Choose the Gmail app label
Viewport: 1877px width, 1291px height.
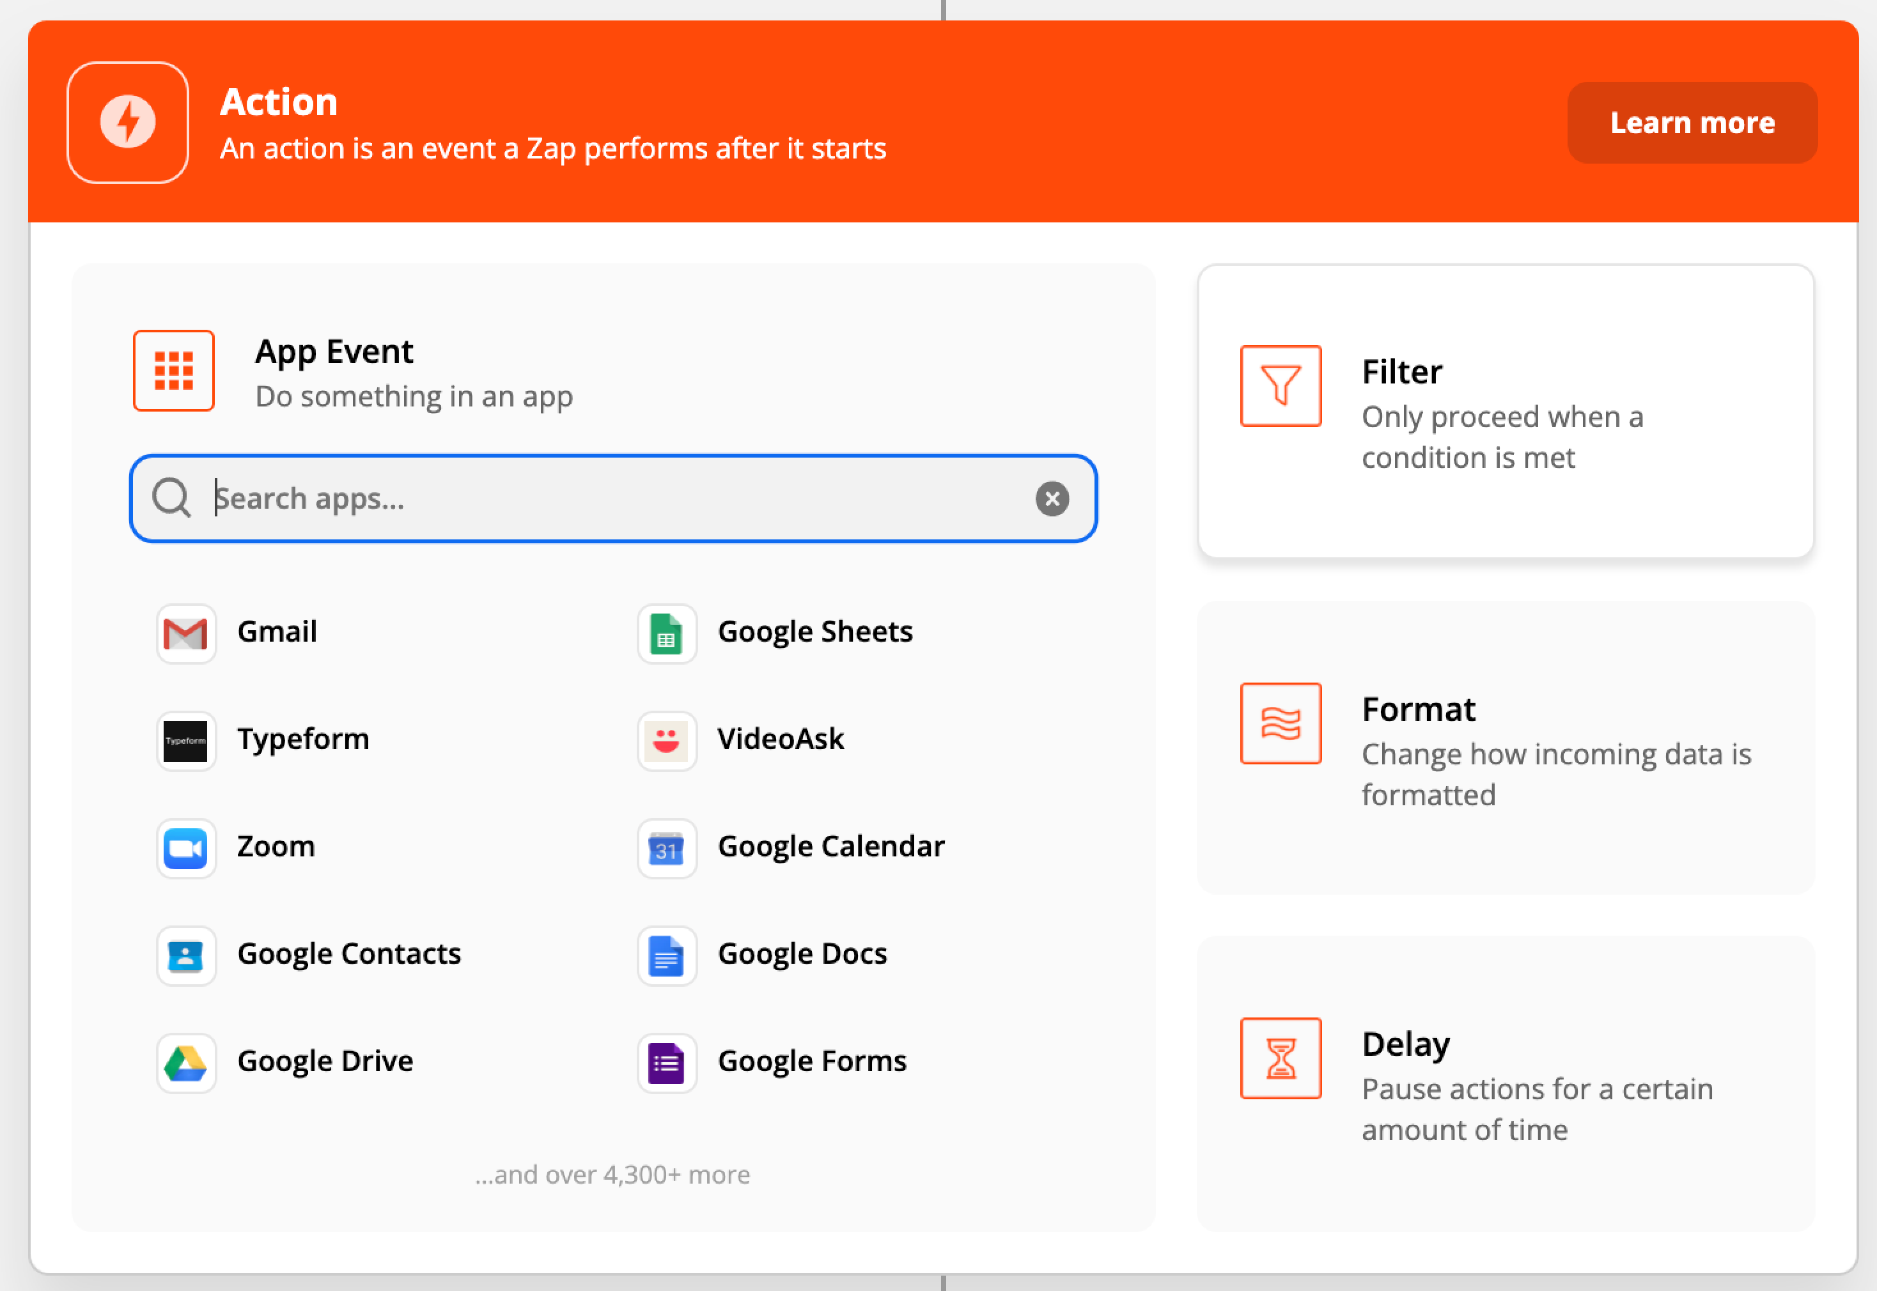277,631
